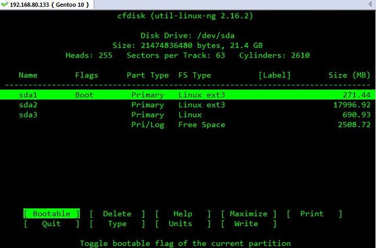Click the Flags column header
The image size is (376, 248).
pos(87,75)
